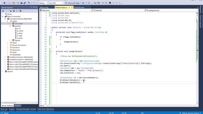Expand the Views folder
This screenshot has height=114, width=203.
tap(8, 43)
